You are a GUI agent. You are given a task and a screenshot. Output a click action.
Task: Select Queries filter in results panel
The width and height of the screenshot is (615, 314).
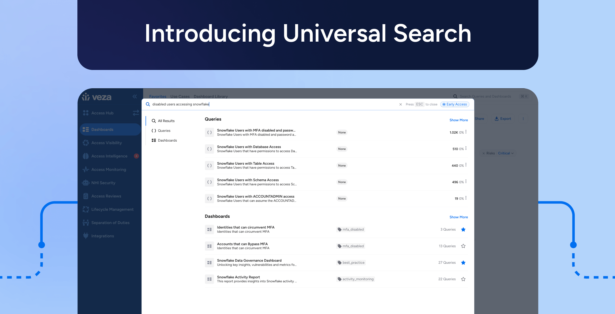(161, 130)
